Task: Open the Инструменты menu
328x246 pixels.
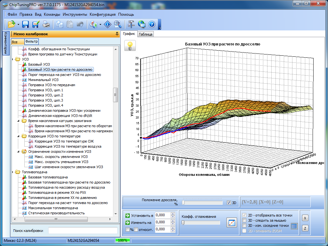Action: 75,14
